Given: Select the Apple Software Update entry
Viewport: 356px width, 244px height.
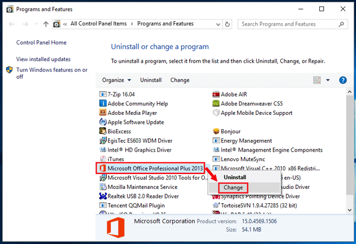Looking at the screenshot, I should click(x=132, y=122).
